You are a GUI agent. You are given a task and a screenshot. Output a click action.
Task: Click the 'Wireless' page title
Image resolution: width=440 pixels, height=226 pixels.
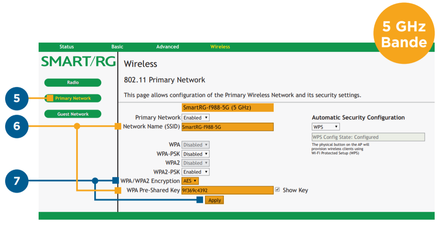point(140,64)
